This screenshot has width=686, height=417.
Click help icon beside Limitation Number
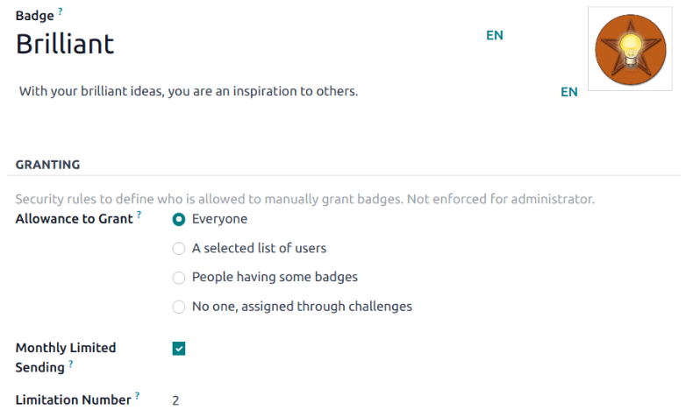point(138,397)
